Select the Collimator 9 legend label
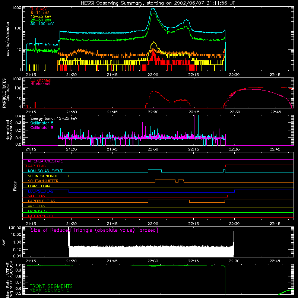This screenshot has width=298, height=298. coord(42,127)
